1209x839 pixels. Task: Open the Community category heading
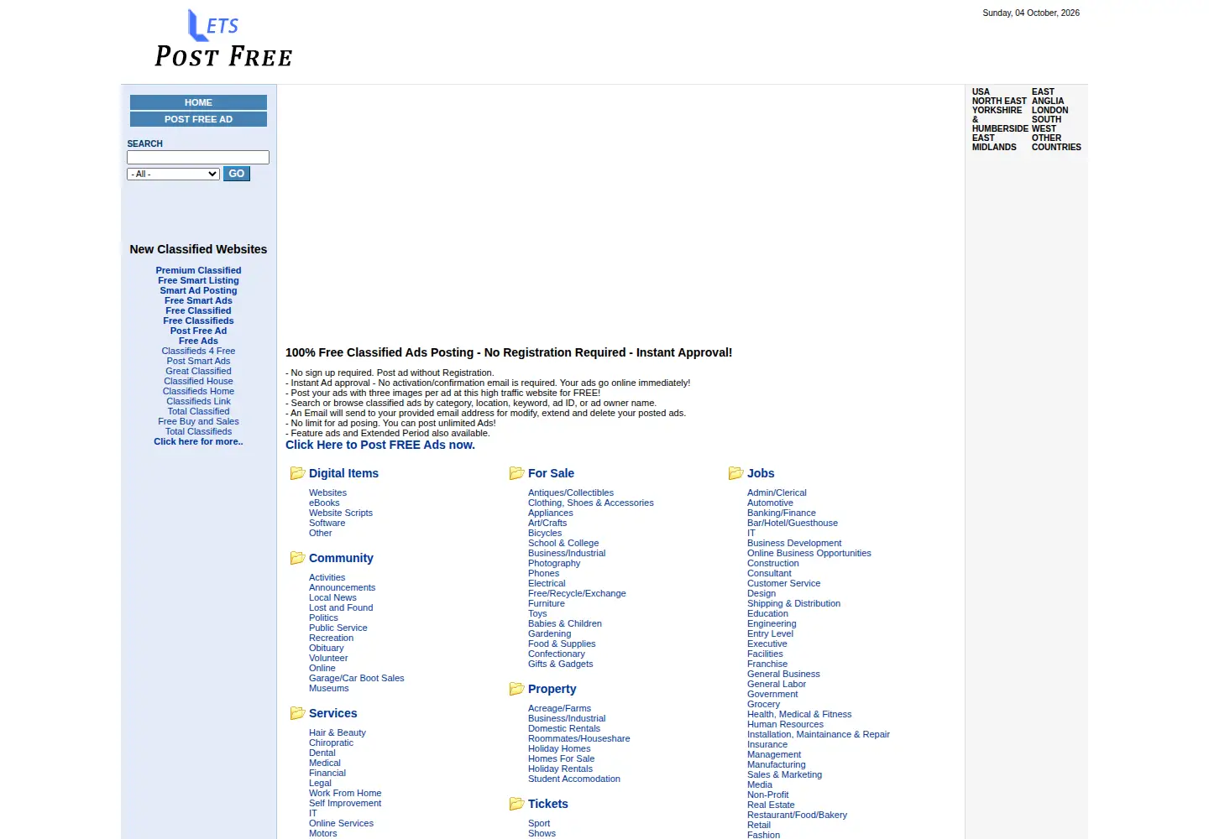tap(341, 558)
